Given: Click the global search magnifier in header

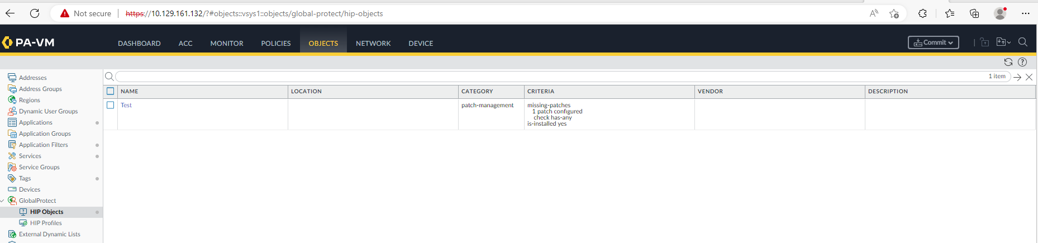Looking at the screenshot, I should click(1023, 42).
